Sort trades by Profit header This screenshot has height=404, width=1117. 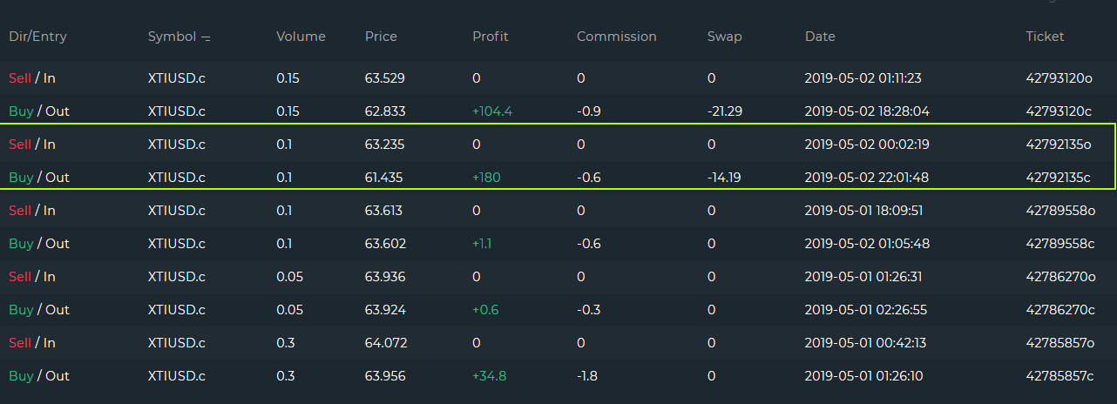[490, 37]
